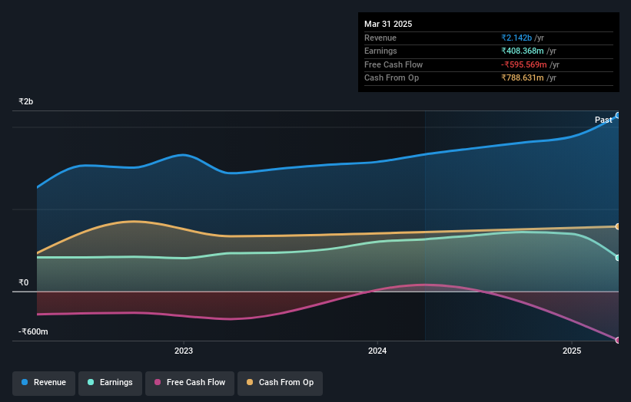Screen dimensions: 631x402
Task: Select the Earnings end data point marker
Action: click(618, 258)
